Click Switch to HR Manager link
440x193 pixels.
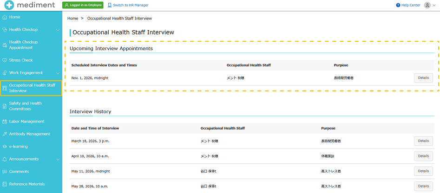click(128, 5)
